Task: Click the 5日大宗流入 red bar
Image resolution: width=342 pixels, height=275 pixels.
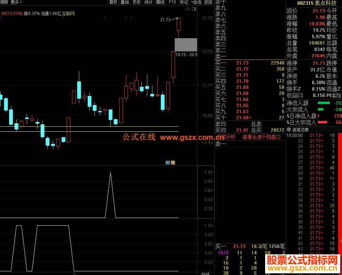Action: 322,123
